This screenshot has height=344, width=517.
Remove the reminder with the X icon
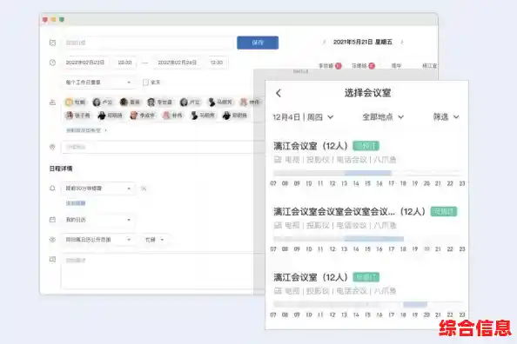tap(144, 189)
